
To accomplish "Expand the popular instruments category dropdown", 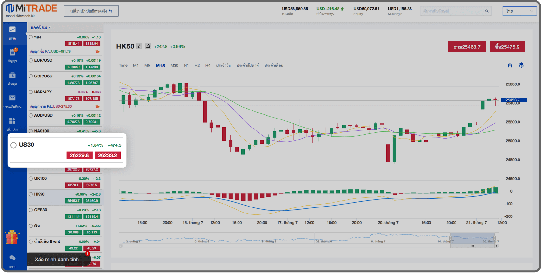I will point(41,28).
